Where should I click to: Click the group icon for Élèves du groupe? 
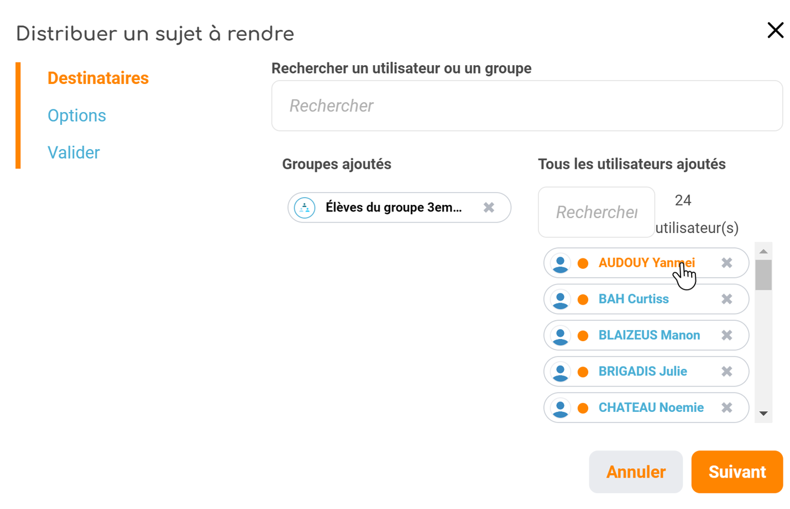[305, 208]
